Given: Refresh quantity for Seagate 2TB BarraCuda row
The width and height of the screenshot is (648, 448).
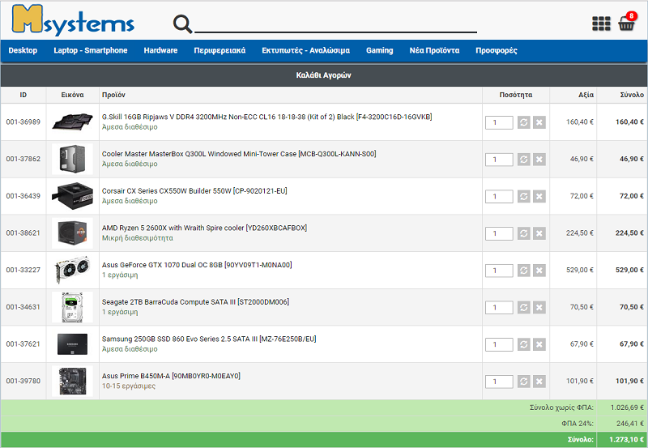Looking at the screenshot, I should pos(523,307).
